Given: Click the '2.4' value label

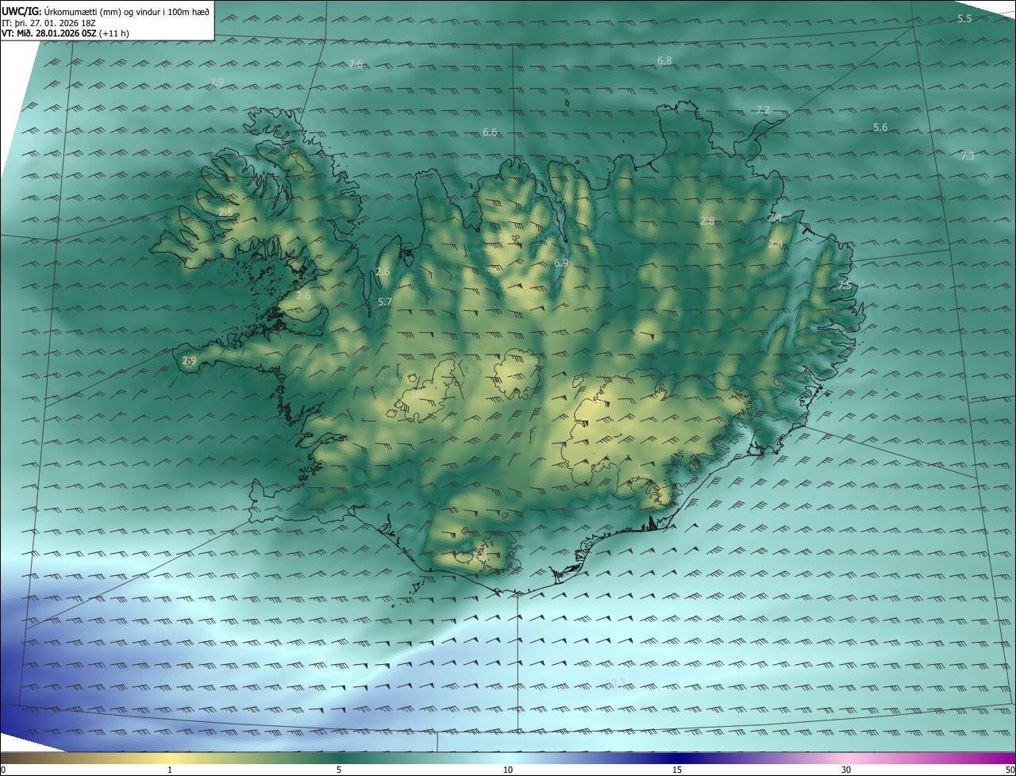Looking at the screenshot, I should pos(775,244).
